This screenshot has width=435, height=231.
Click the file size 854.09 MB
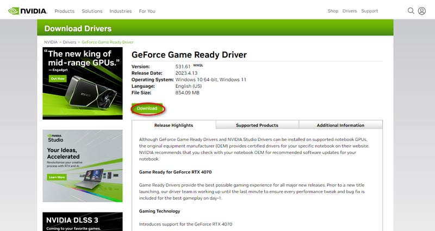[x=187, y=93]
